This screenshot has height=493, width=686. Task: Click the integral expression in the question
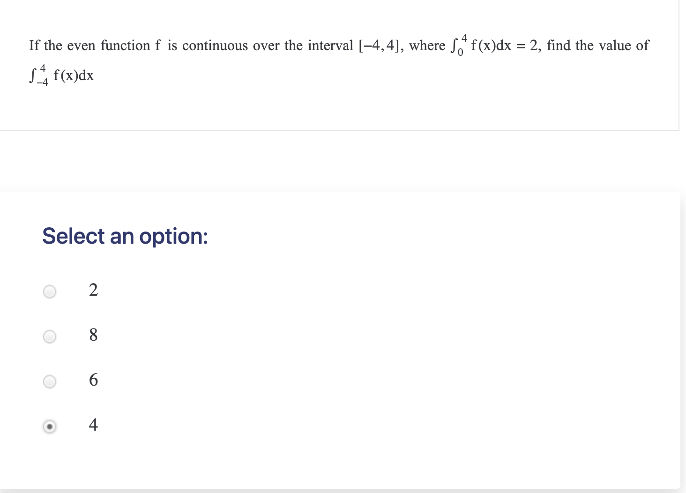(61, 75)
